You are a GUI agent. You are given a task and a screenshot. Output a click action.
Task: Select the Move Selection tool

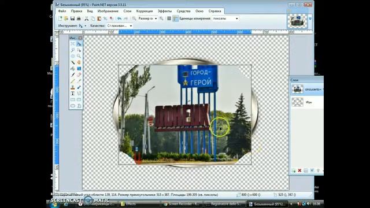point(79,50)
